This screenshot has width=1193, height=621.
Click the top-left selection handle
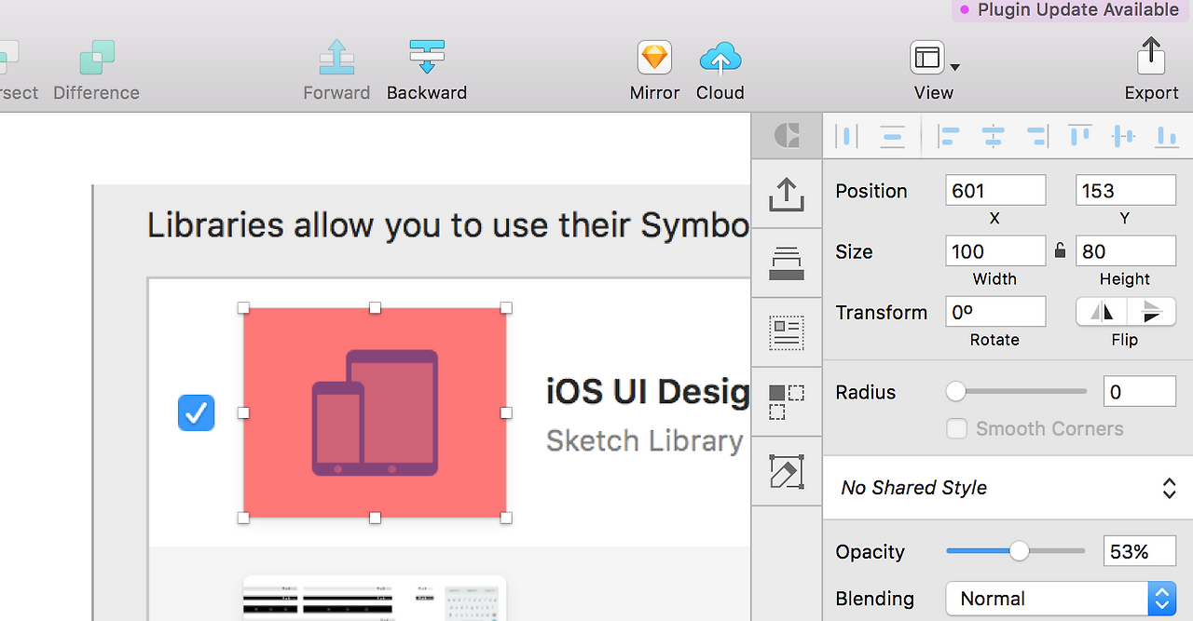[x=243, y=307]
